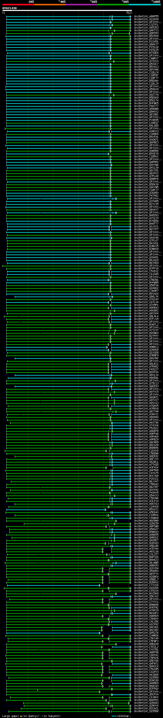This screenshot has height=718, width=163.
Task: Click the orange ~40% identity color segment
Action: [x=50, y=5]
